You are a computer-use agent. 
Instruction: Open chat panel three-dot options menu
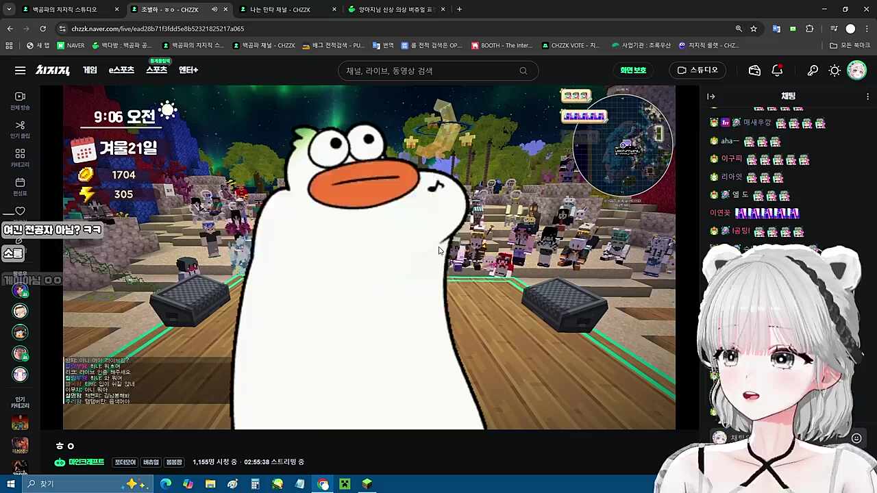[867, 97]
